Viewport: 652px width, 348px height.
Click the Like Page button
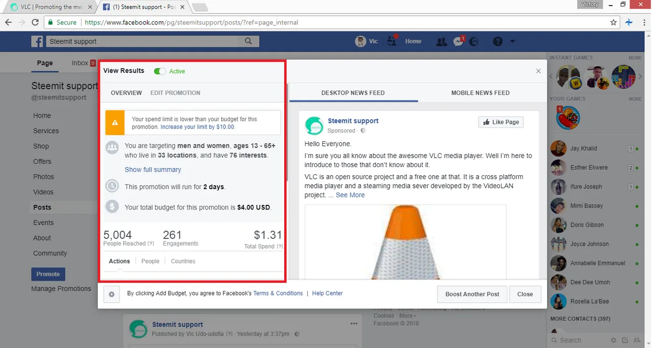click(501, 122)
